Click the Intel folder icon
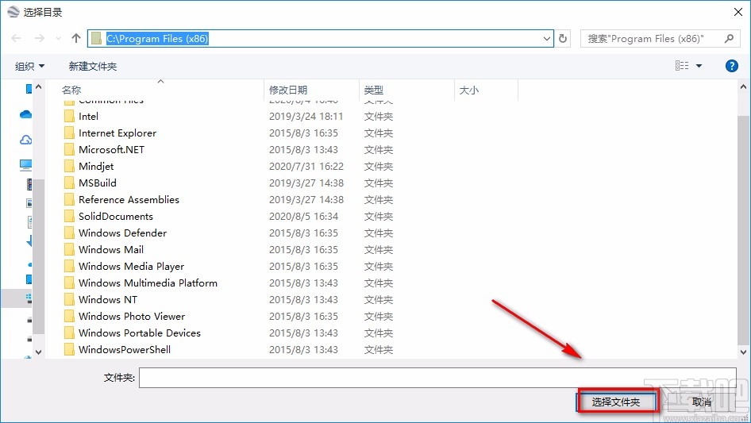Image resolution: width=751 pixels, height=423 pixels. tap(69, 117)
